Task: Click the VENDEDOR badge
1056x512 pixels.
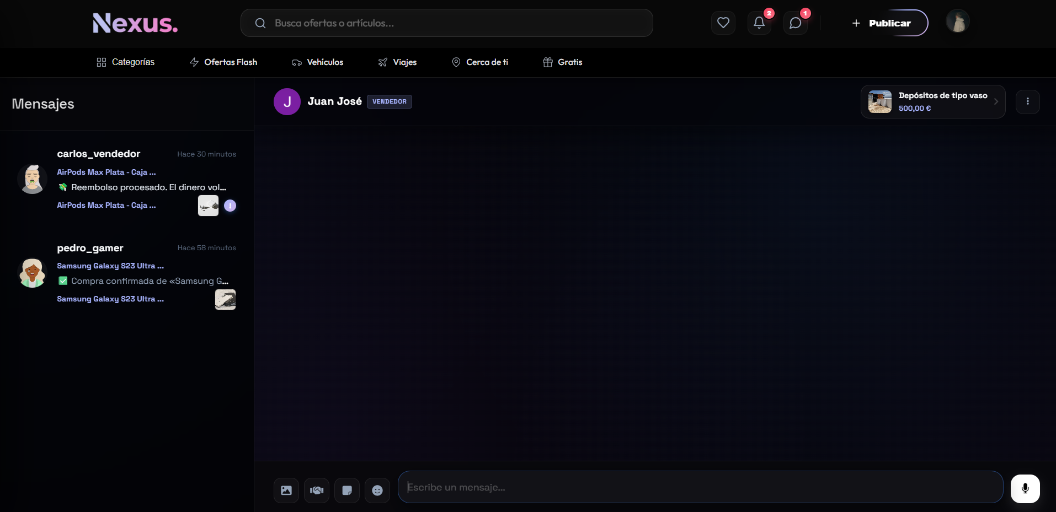Action: (x=389, y=101)
